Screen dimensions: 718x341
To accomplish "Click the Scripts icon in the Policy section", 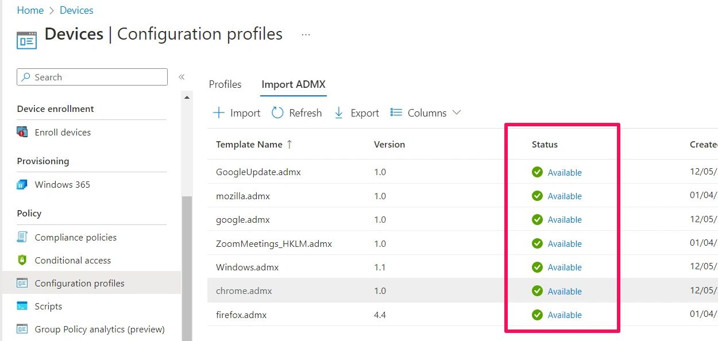I will pos(22,306).
